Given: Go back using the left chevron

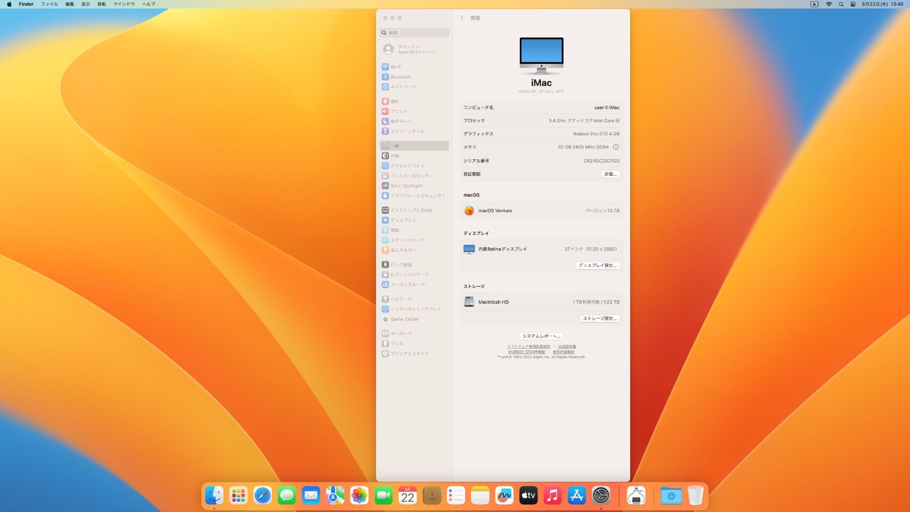Looking at the screenshot, I should pyautogui.click(x=462, y=18).
